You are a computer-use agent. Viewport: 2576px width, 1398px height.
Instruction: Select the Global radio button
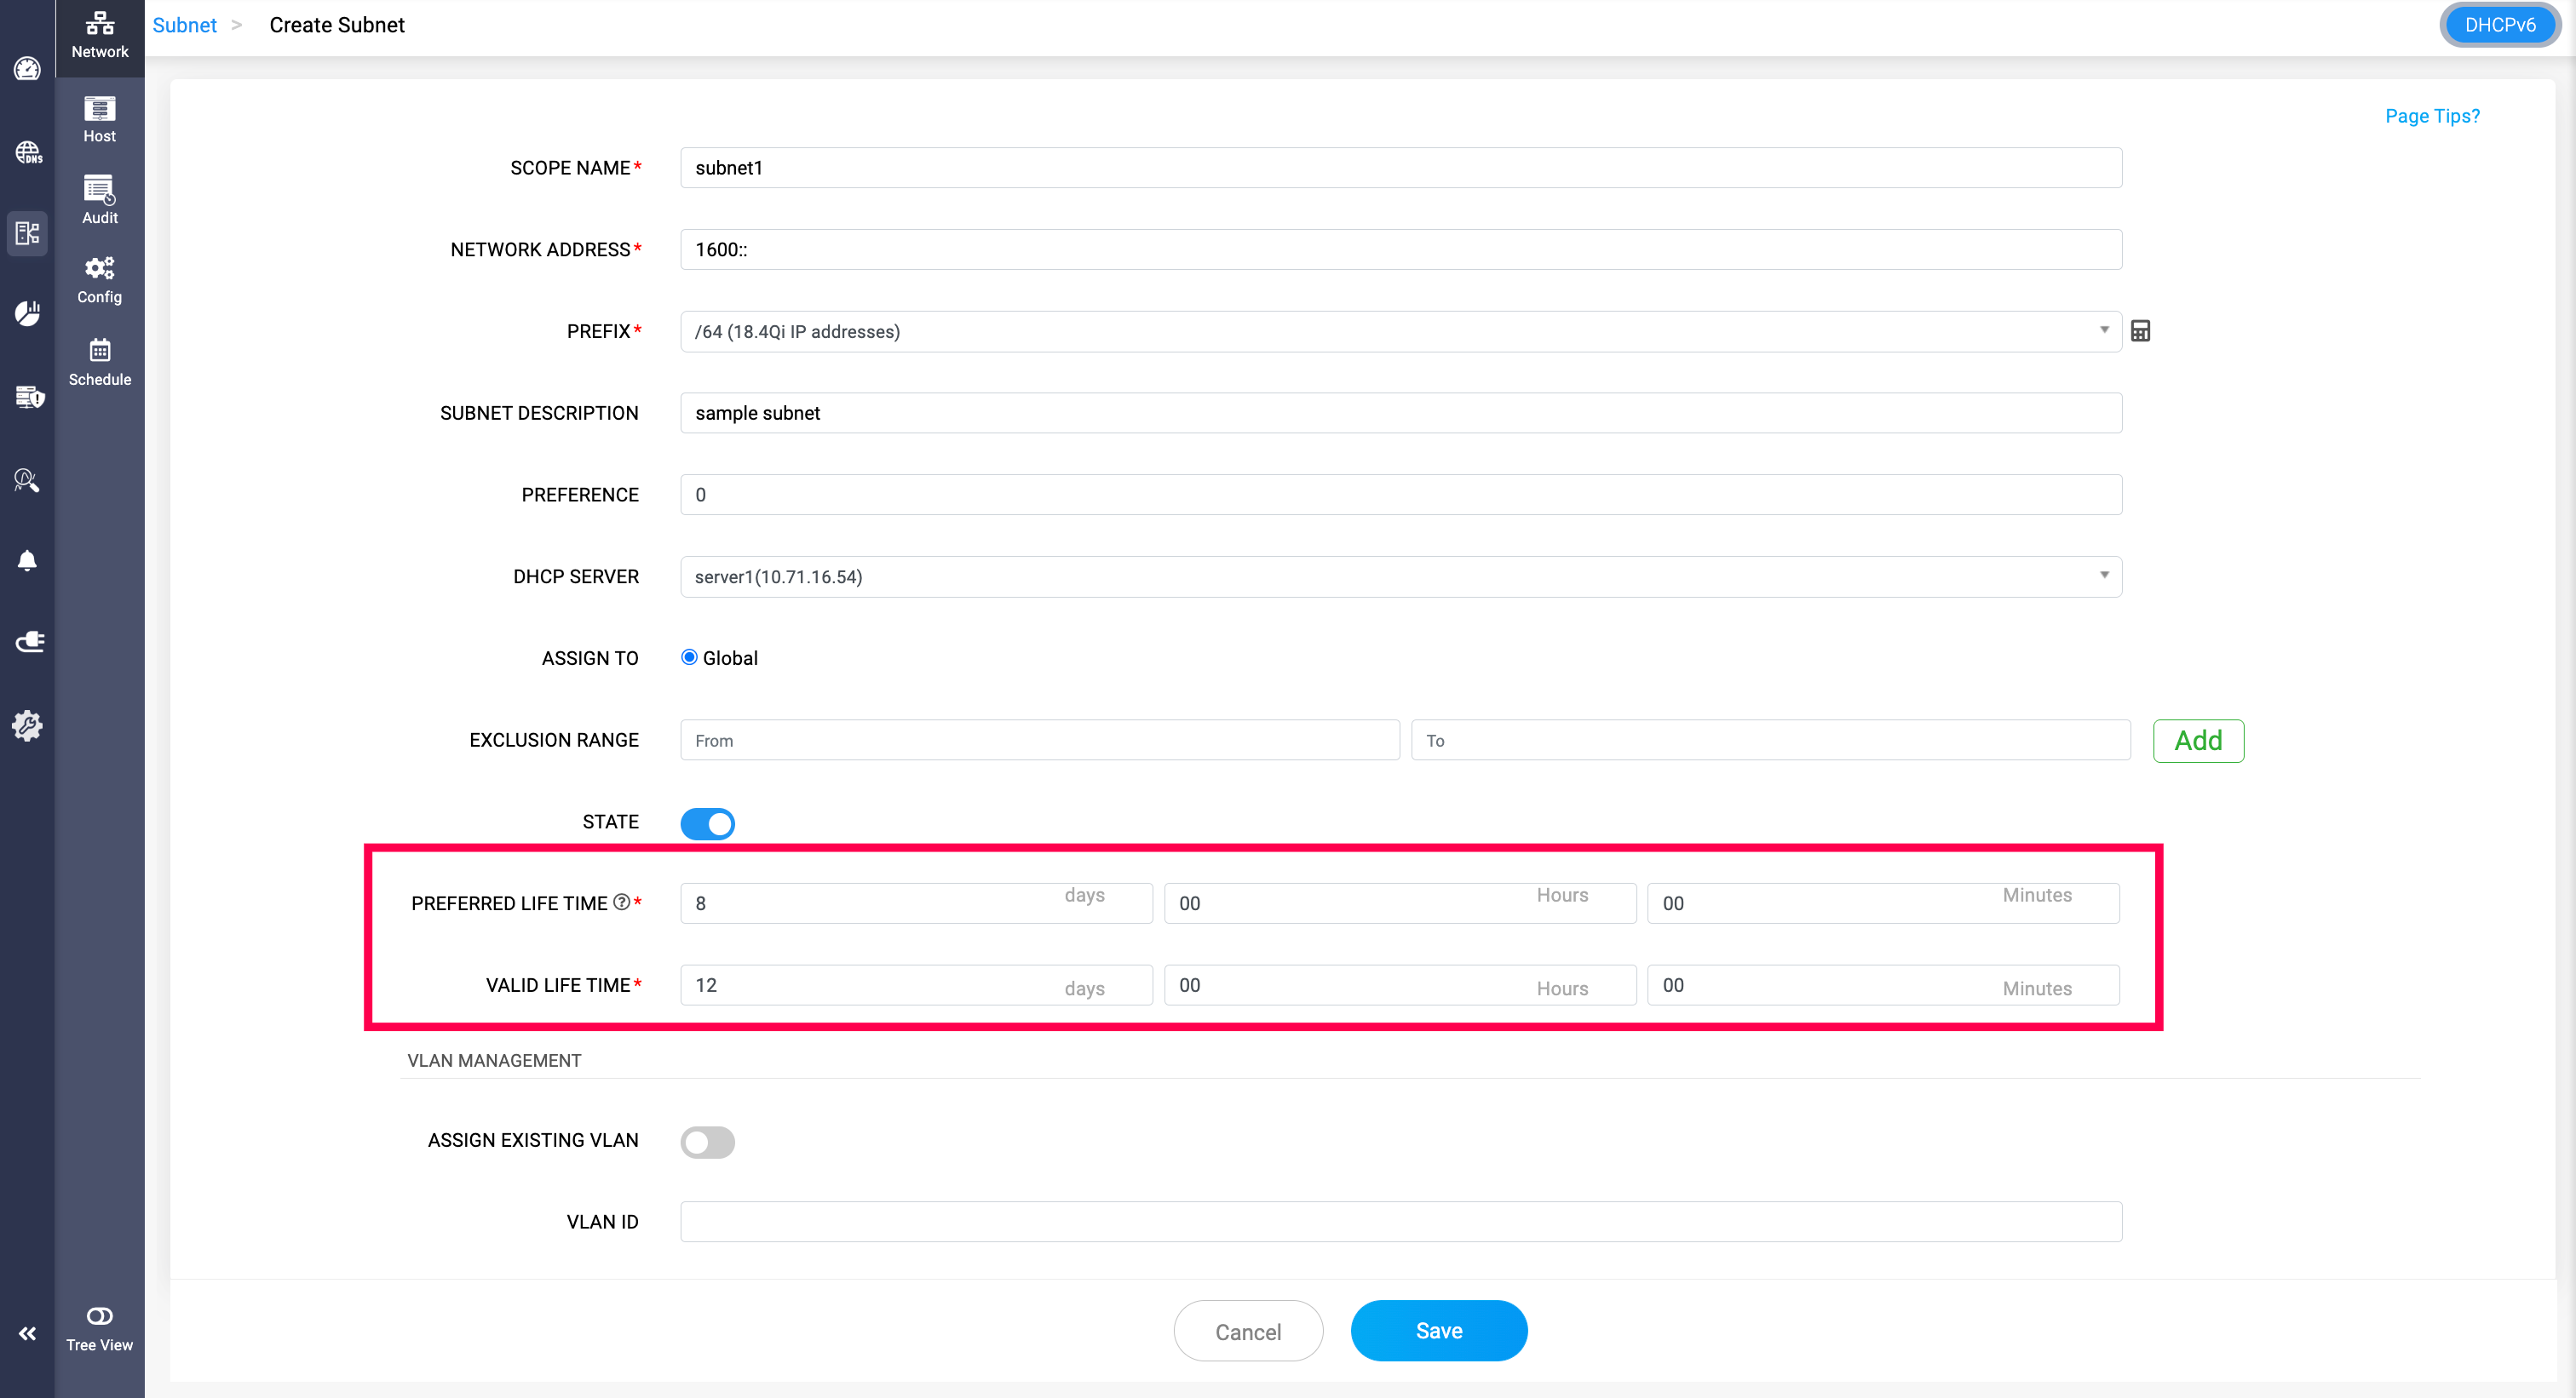pyautogui.click(x=689, y=657)
